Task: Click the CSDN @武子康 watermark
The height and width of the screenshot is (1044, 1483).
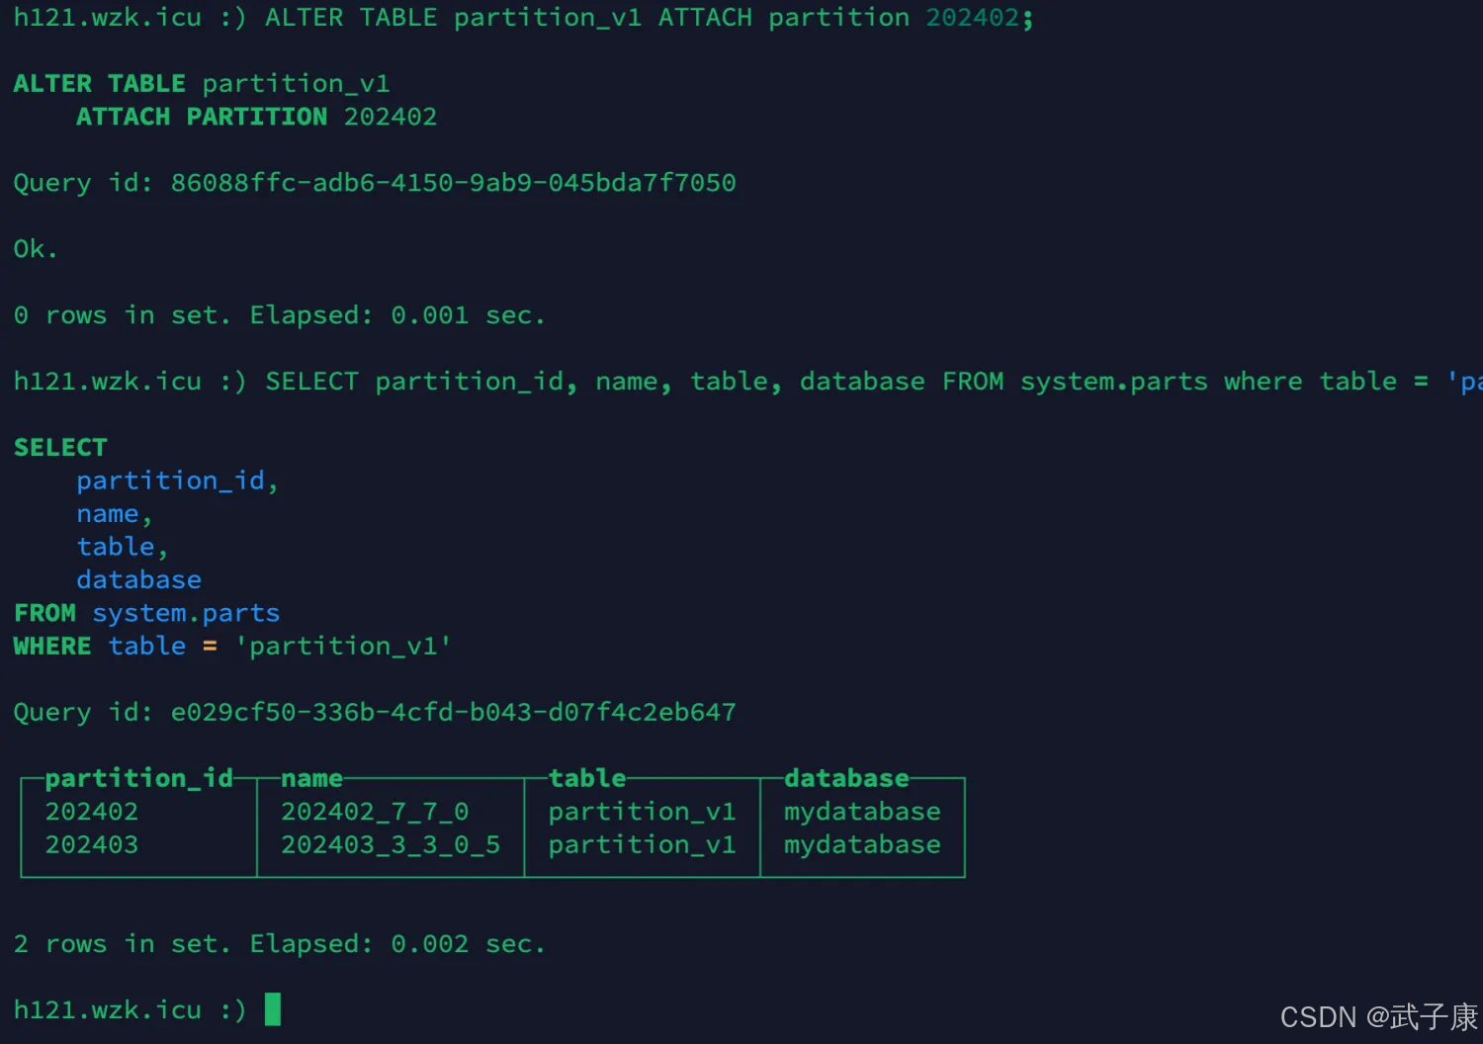Action: pos(1378,1016)
